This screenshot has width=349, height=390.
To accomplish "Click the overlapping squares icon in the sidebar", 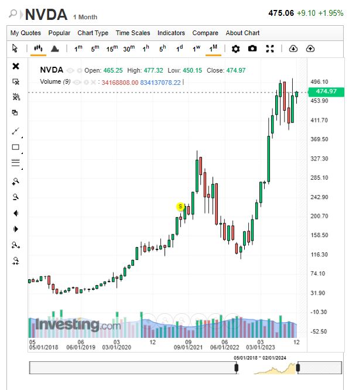I will (15, 112).
